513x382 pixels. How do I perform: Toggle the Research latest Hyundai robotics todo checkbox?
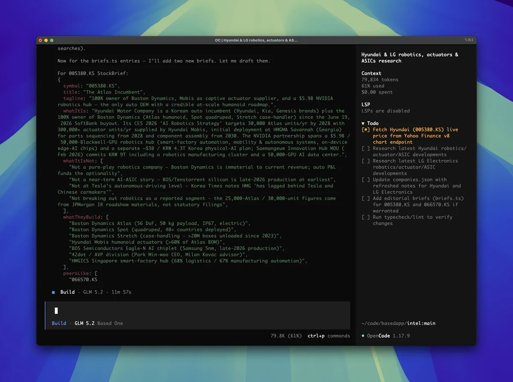(366, 148)
